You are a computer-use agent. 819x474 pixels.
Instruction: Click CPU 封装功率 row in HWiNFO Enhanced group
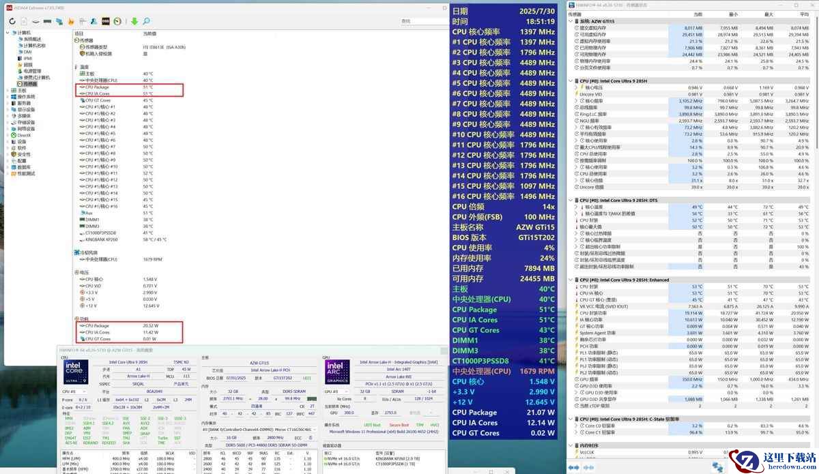tap(691, 313)
